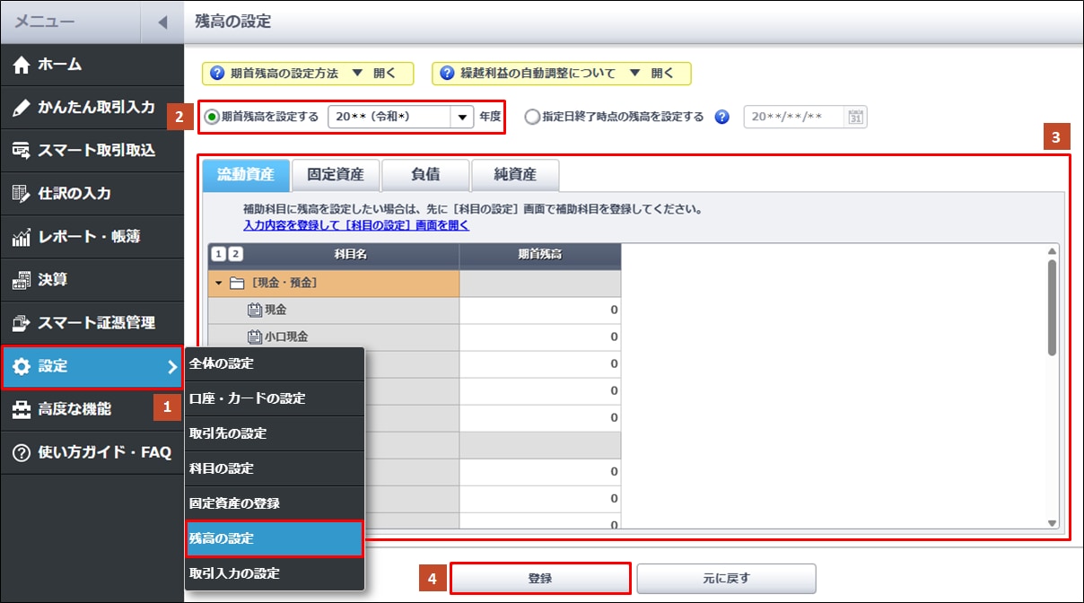Image resolution: width=1084 pixels, height=603 pixels.
Task: Click 入力内容を登録して科目の設定画面を開く link
Action: 355,225
